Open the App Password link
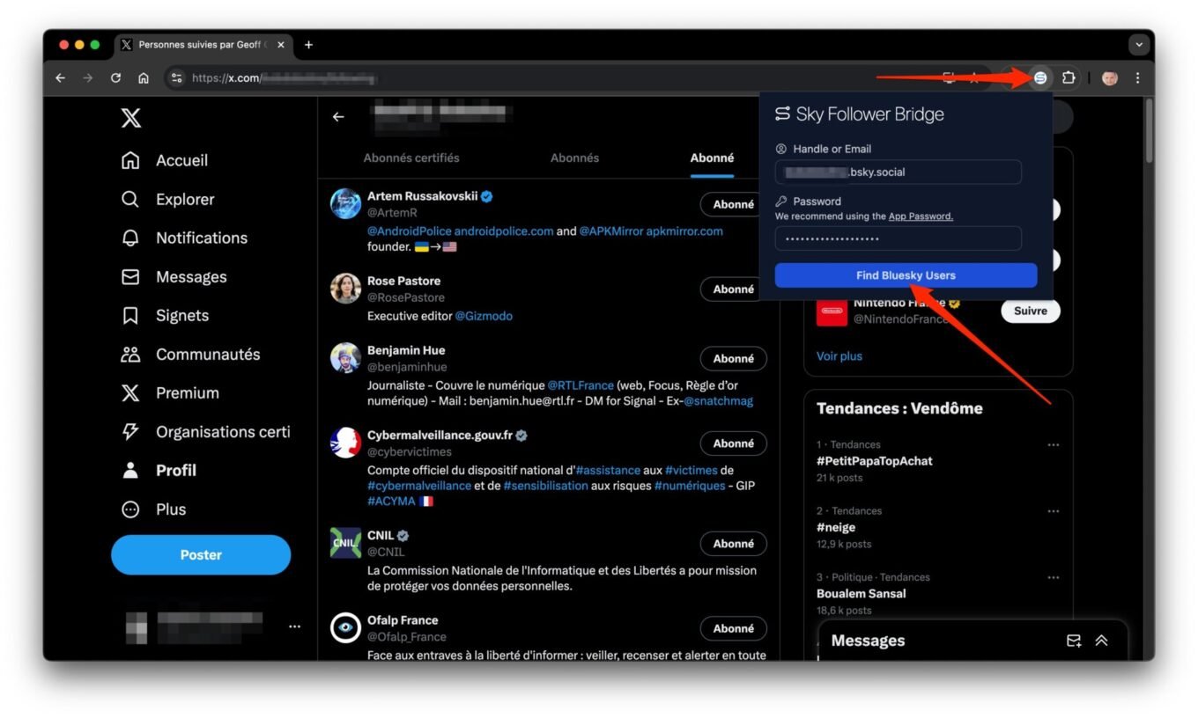 point(921,216)
